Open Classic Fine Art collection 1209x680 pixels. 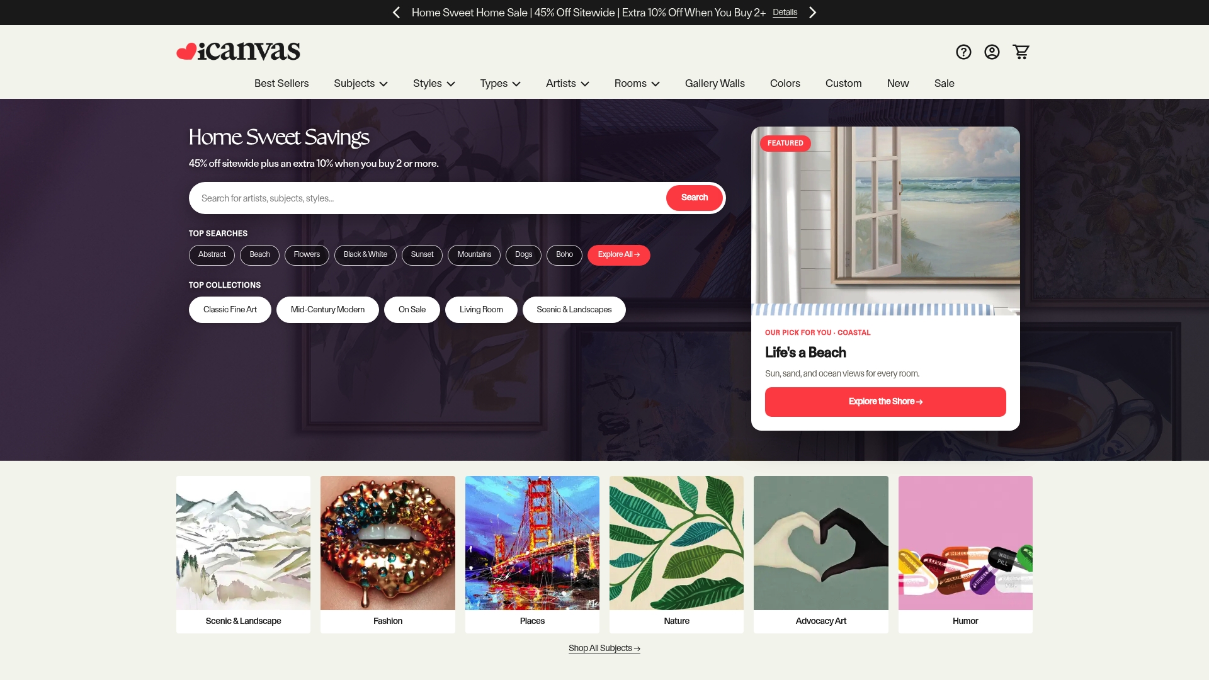click(230, 310)
